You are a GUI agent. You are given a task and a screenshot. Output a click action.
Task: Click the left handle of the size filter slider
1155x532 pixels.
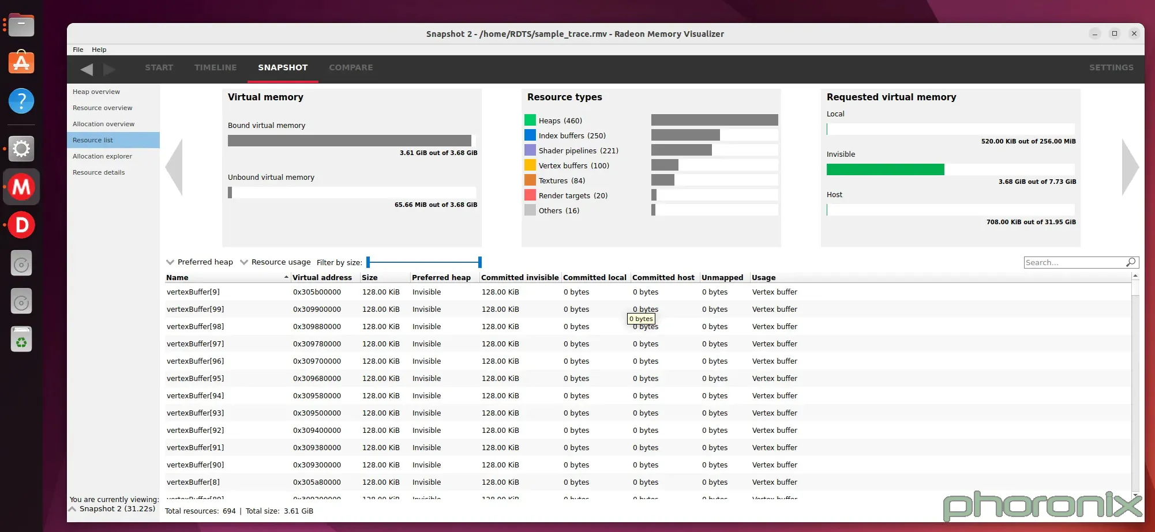(x=368, y=262)
